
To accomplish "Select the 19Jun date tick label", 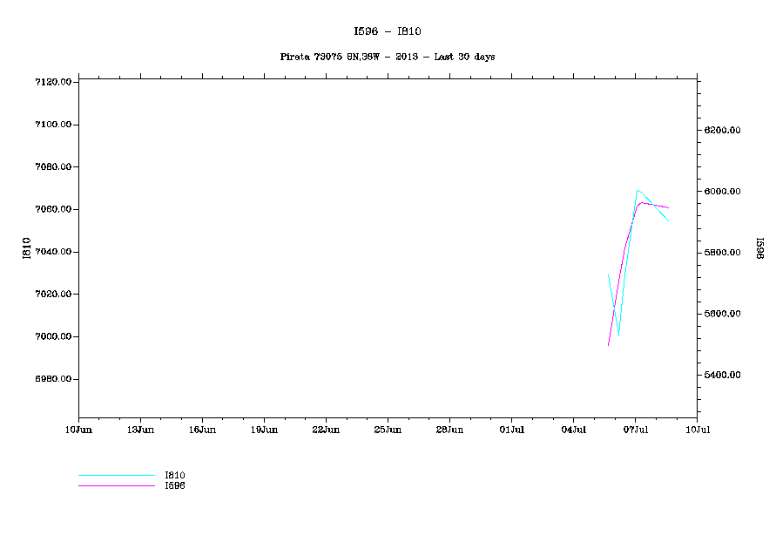I will tap(264, 430).
